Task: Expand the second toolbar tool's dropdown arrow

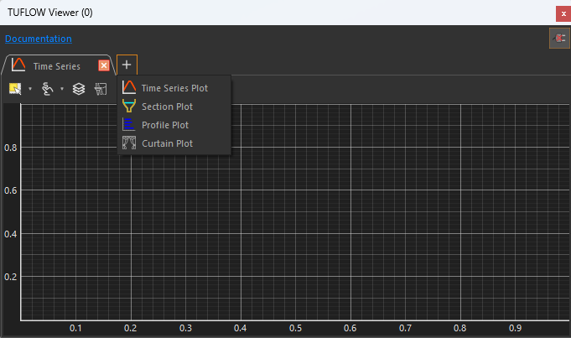Action: [x=62, y=89]
